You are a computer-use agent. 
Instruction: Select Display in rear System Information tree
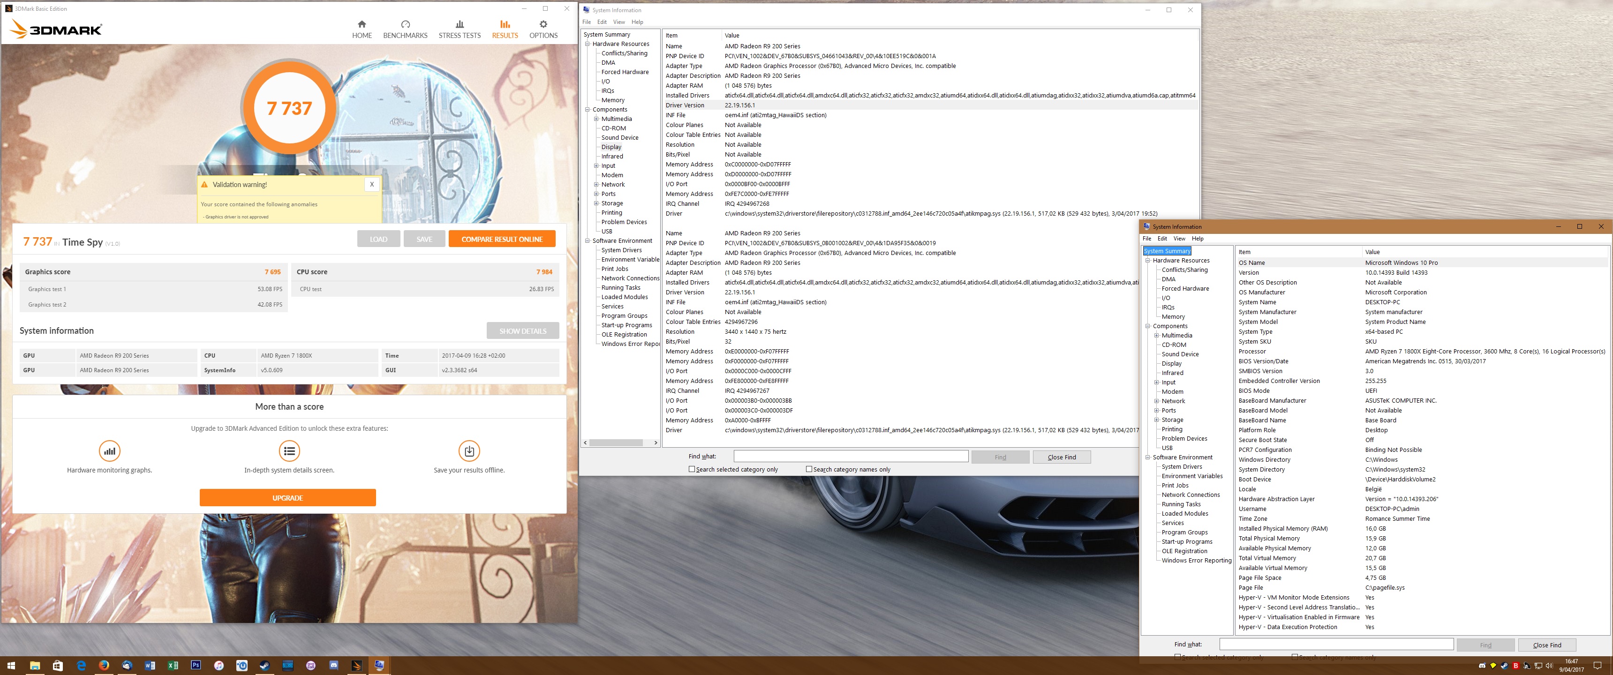coord(611,147)
